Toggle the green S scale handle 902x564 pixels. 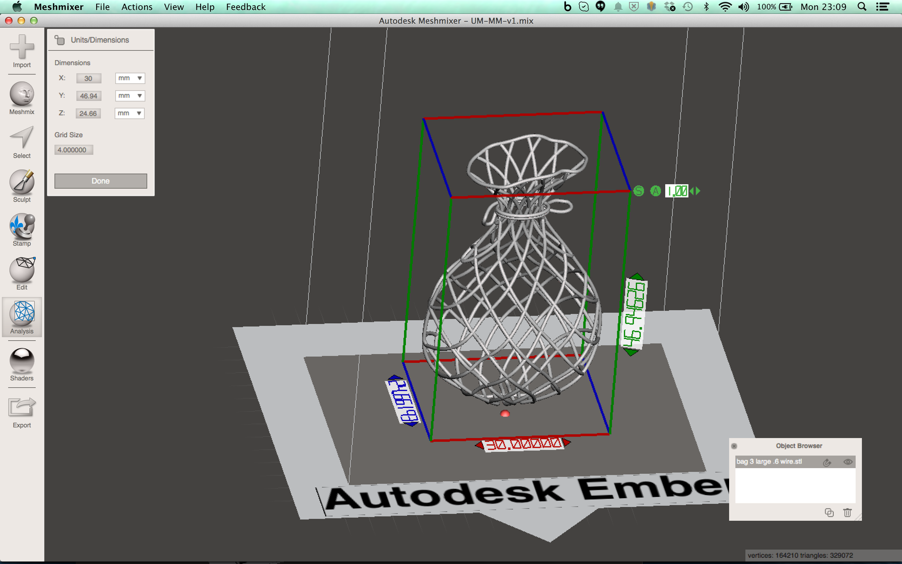[x=639, y=191]
